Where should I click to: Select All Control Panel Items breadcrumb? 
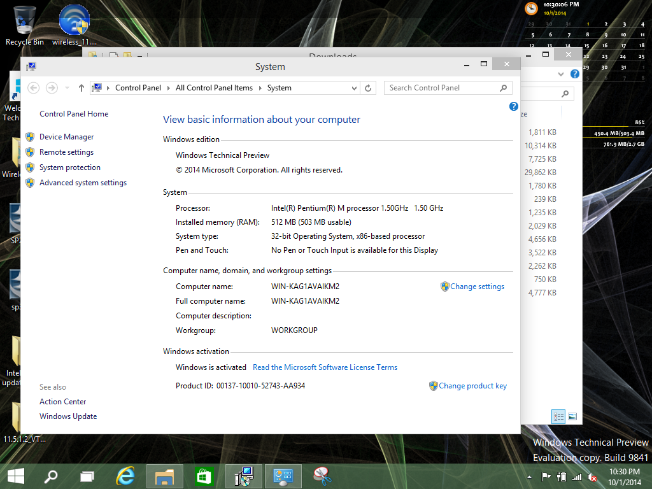pos(214,88)
